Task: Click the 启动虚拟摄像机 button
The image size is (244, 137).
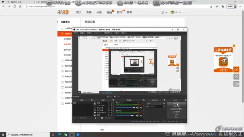Action: pyautogui.click(x=176, y=109)
